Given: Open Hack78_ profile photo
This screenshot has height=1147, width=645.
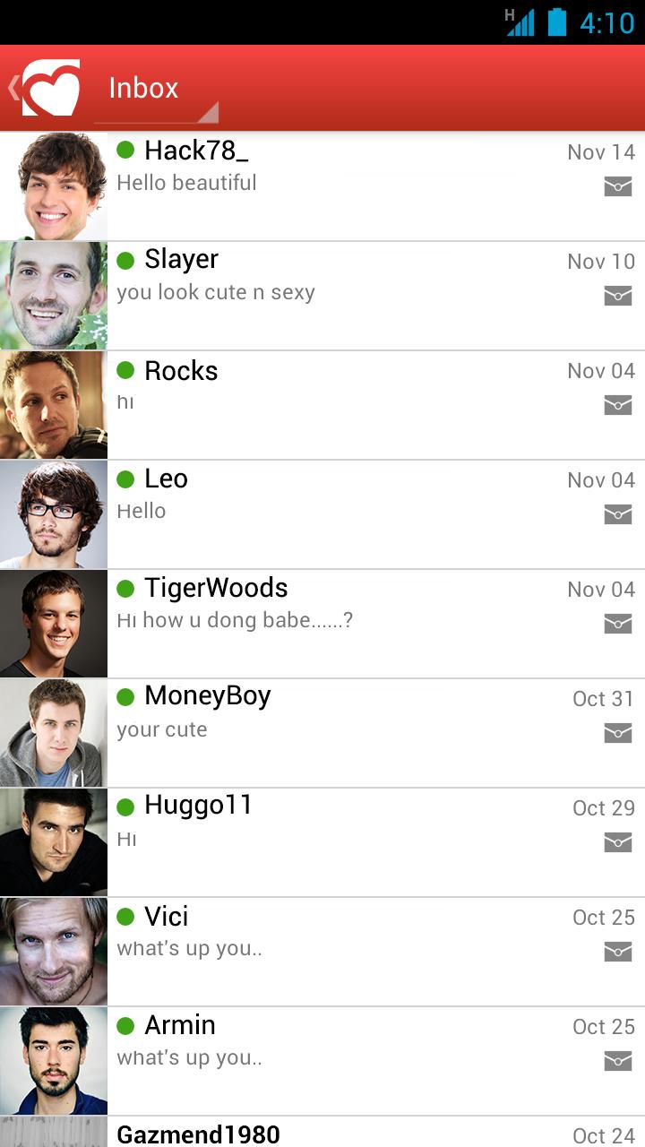Looking at the screenshot, I should (54, 186).
